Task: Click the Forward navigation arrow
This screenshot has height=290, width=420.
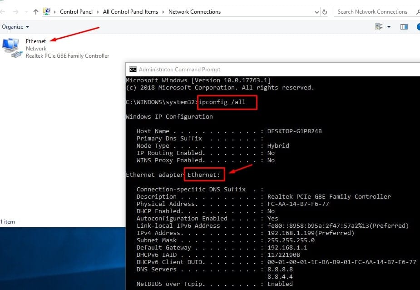Action: click(16, 12)
